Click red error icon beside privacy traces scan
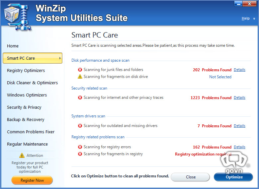259x189 pixels. coord(80,97)
